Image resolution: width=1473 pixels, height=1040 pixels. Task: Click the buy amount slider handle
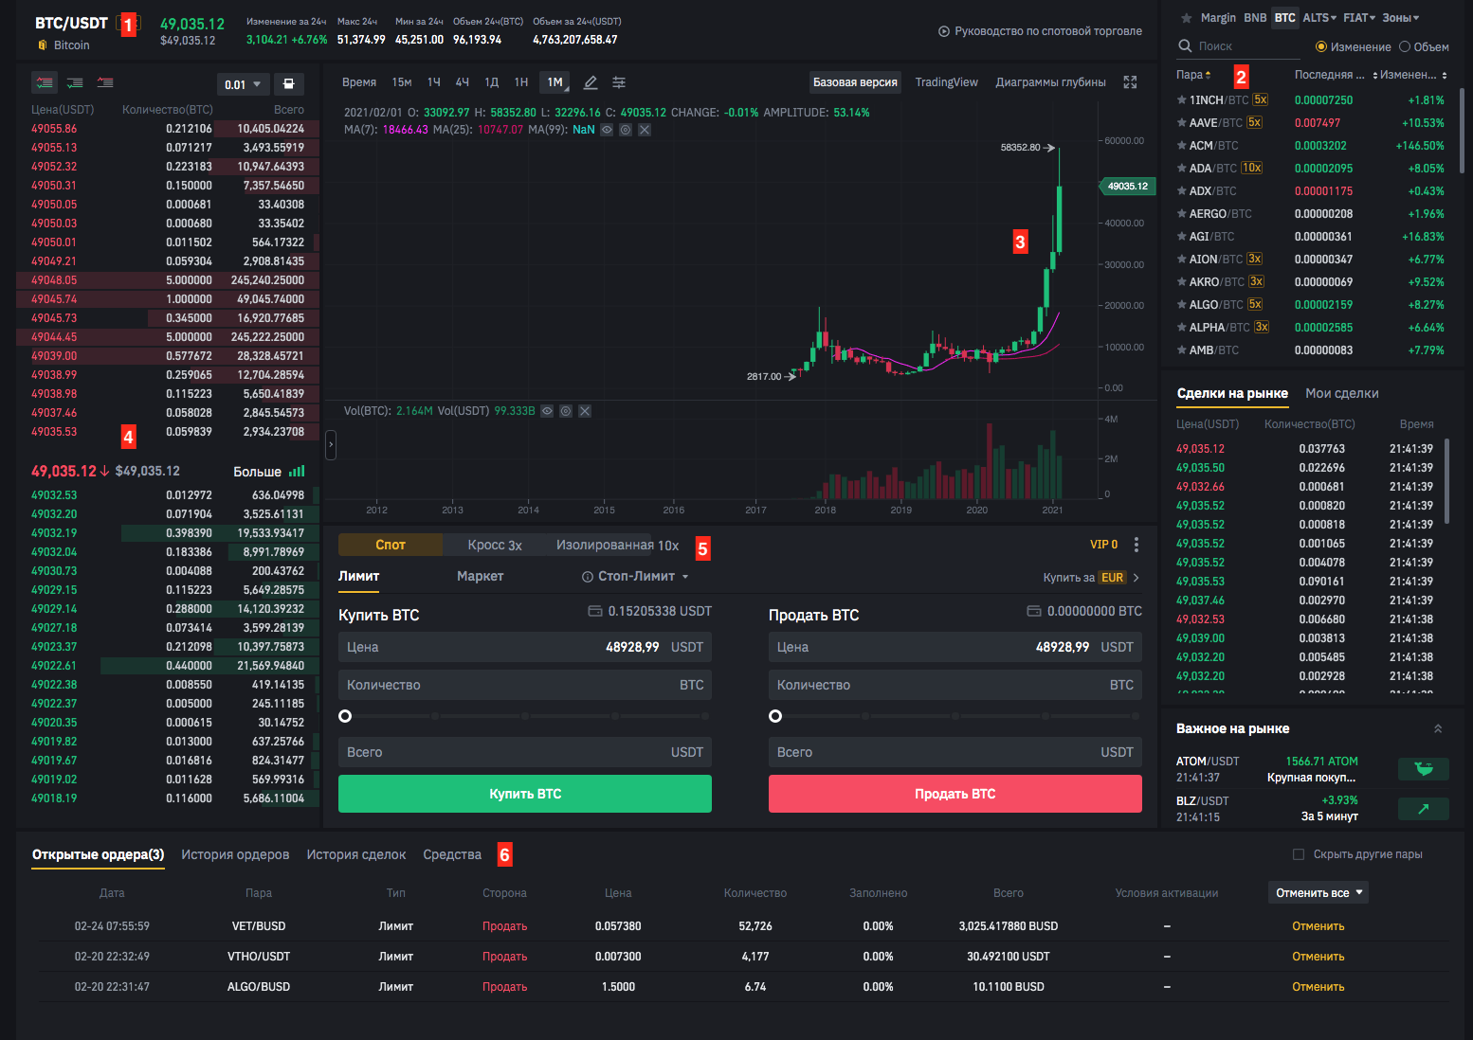click(345, 716)
